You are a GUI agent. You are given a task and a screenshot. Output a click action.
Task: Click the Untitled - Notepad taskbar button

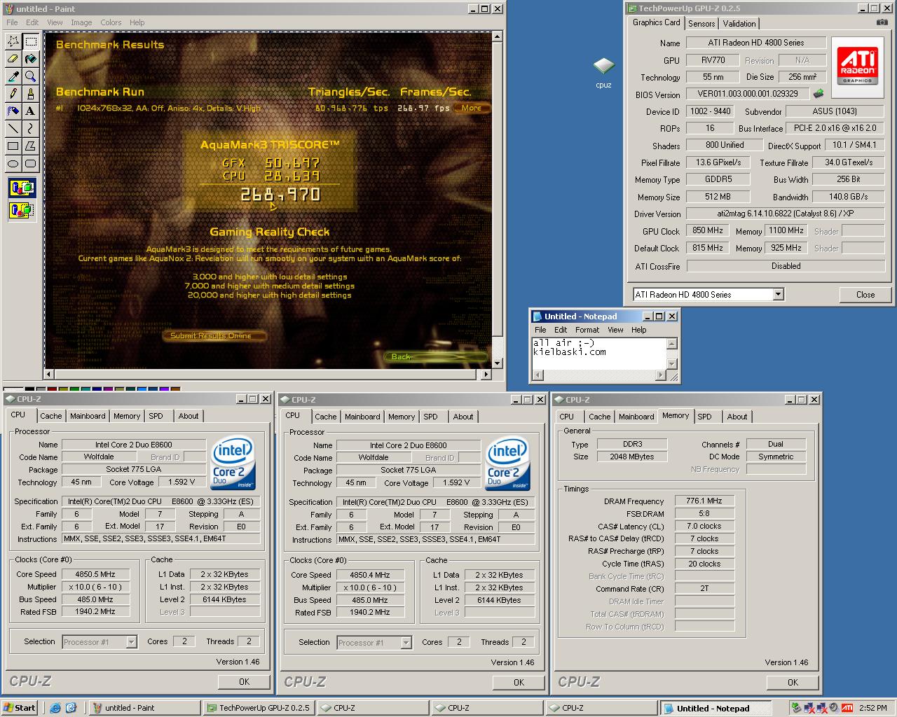(x=715, y=708)
